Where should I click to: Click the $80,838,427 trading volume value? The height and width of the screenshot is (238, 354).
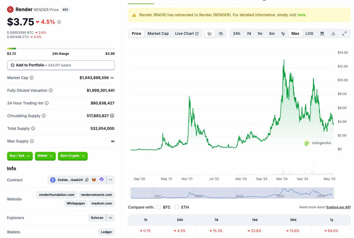(x=103, y=103)
